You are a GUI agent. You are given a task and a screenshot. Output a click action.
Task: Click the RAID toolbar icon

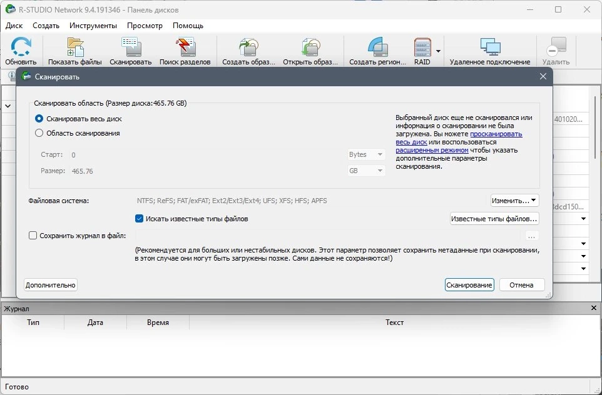tap(422, 51)
